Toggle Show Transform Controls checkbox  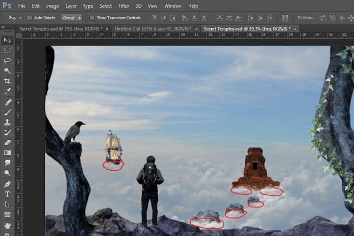(x=92, y=18)
